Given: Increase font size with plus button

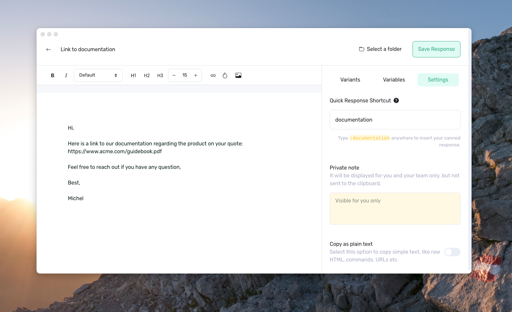Looking at the screenshot, I should point(196,75).
